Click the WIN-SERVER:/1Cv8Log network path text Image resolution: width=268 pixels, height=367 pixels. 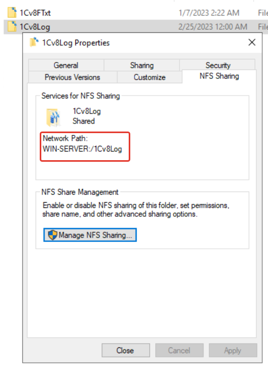82,149
